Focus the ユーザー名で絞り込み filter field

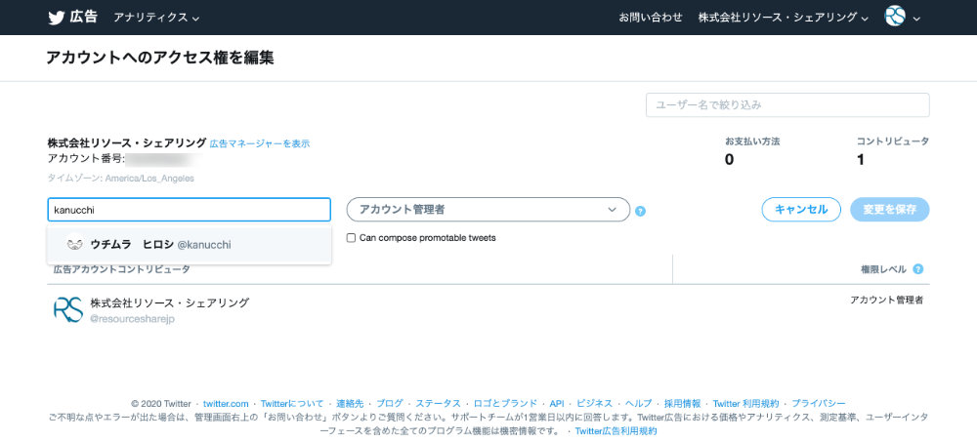(787, 105)
